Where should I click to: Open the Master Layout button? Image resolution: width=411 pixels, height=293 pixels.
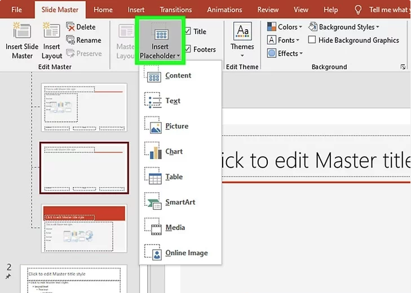(125, 40)
